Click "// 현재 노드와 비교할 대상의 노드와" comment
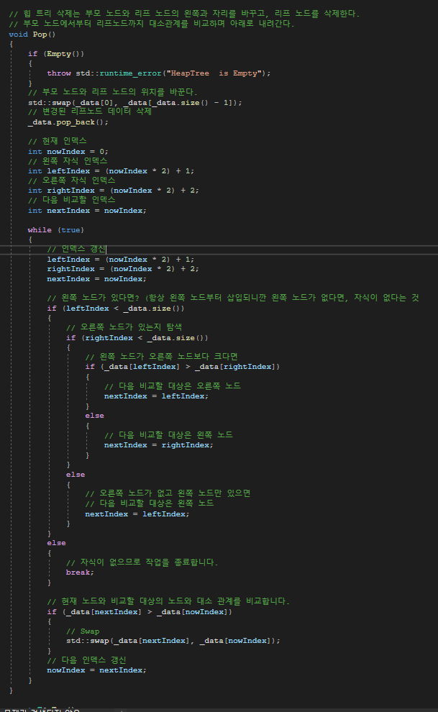438x712 pixels. tap(168, 602)
